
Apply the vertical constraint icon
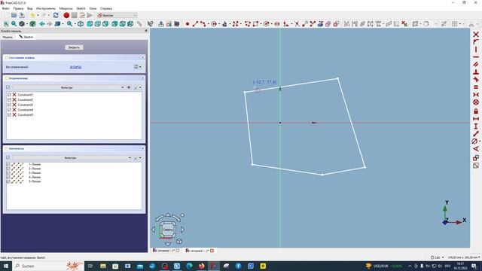point(476,50)
